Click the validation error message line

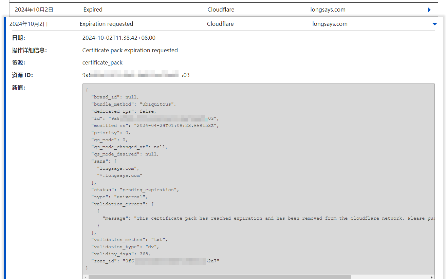(x=268, y=218)
